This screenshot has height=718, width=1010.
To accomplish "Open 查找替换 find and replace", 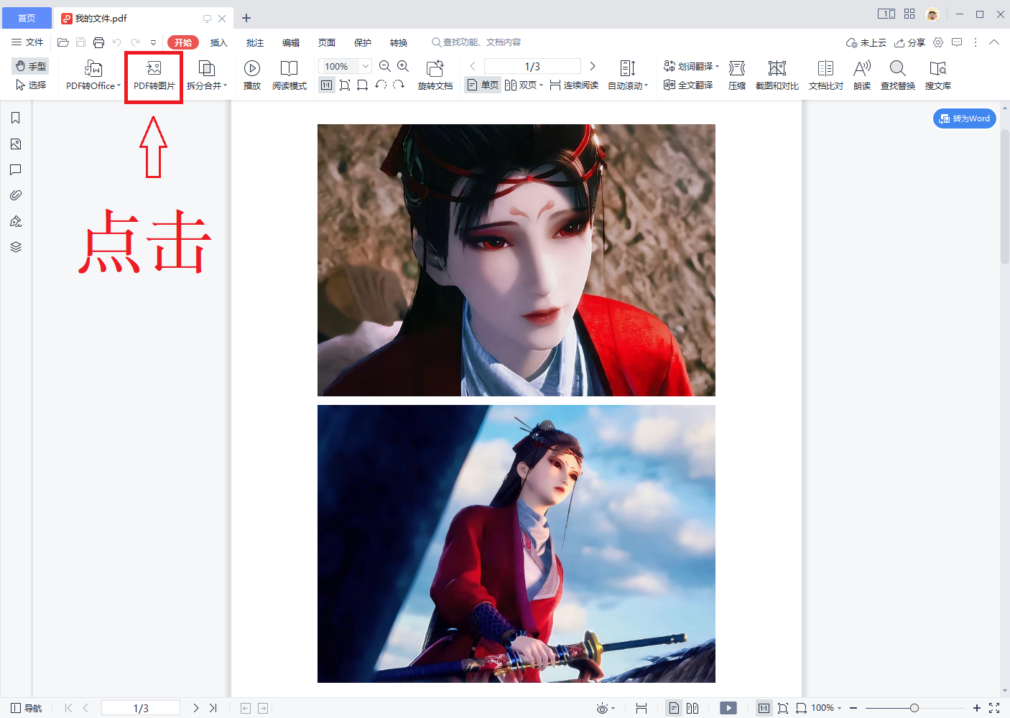I will (x=898, y=76).
